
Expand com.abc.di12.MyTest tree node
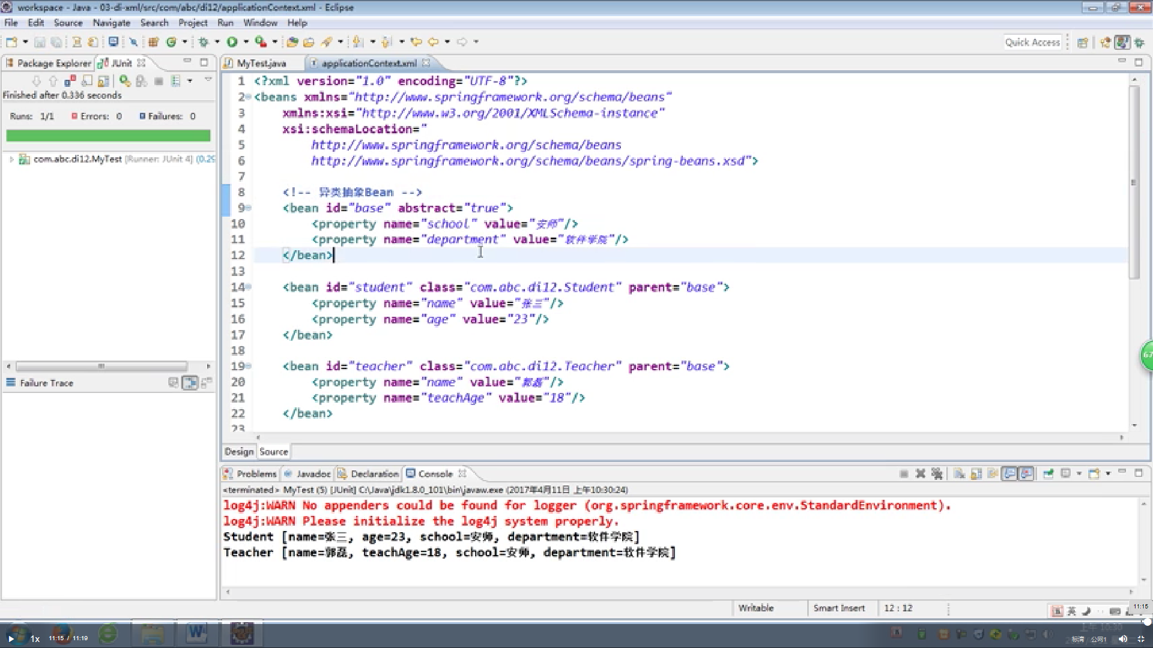(11, 160)
